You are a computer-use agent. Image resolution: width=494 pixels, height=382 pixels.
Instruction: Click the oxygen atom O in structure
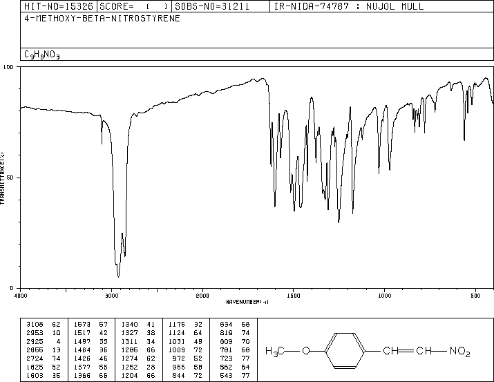click(x=306, y=350)
